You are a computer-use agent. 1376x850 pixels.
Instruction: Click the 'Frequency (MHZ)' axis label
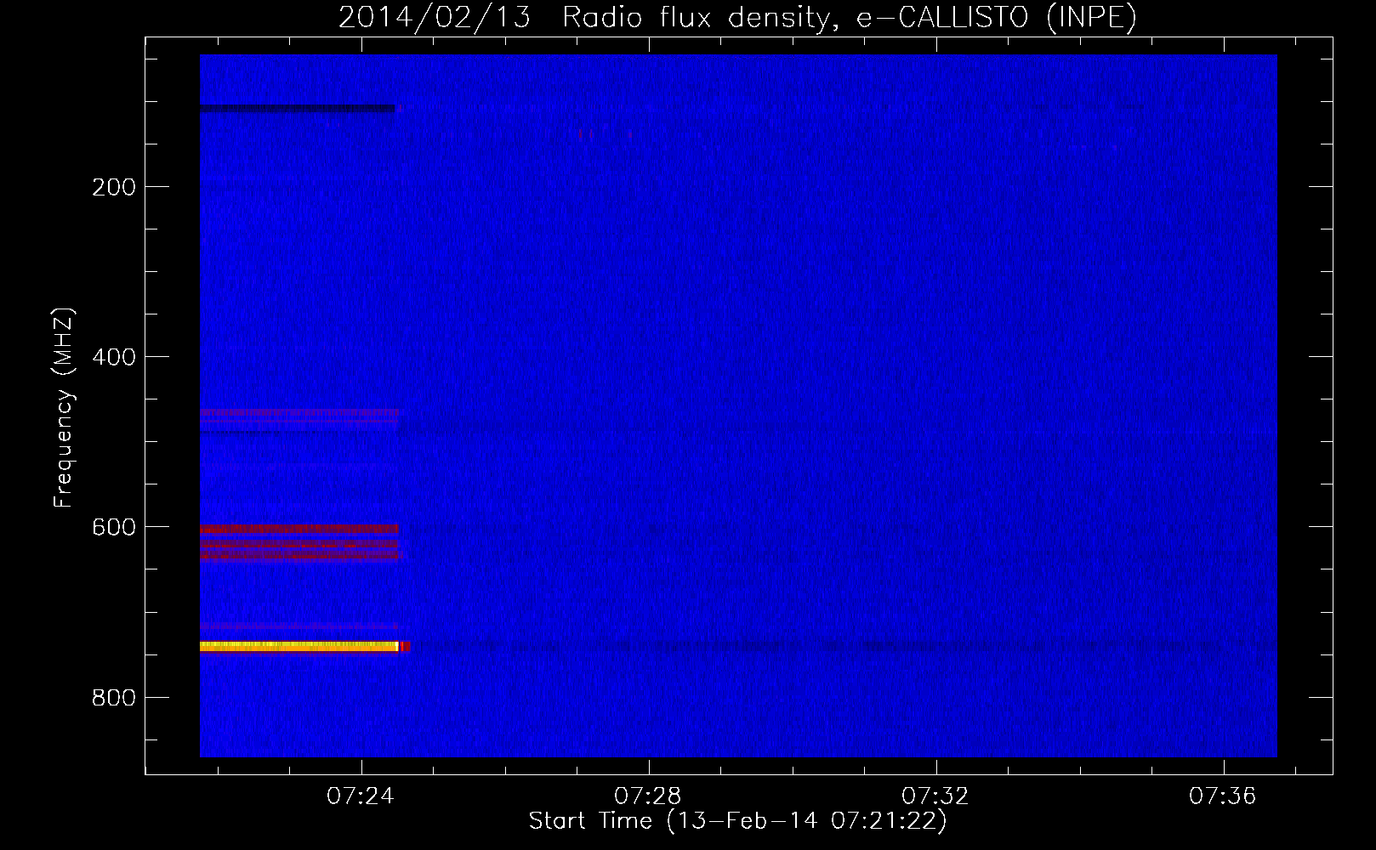click(64, 407)
